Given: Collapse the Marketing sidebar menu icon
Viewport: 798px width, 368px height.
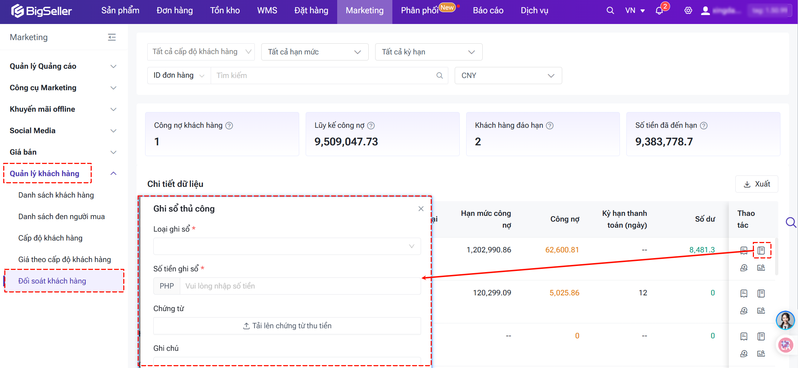Looking at the screenshot, I should point(112,37).
